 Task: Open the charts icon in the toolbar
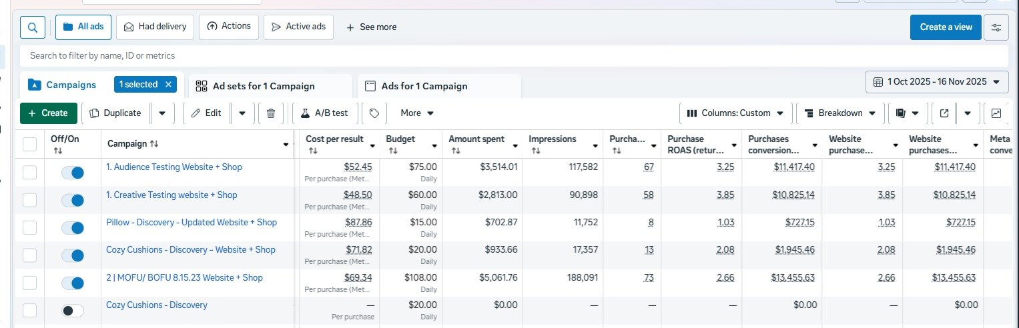(996, 113)
